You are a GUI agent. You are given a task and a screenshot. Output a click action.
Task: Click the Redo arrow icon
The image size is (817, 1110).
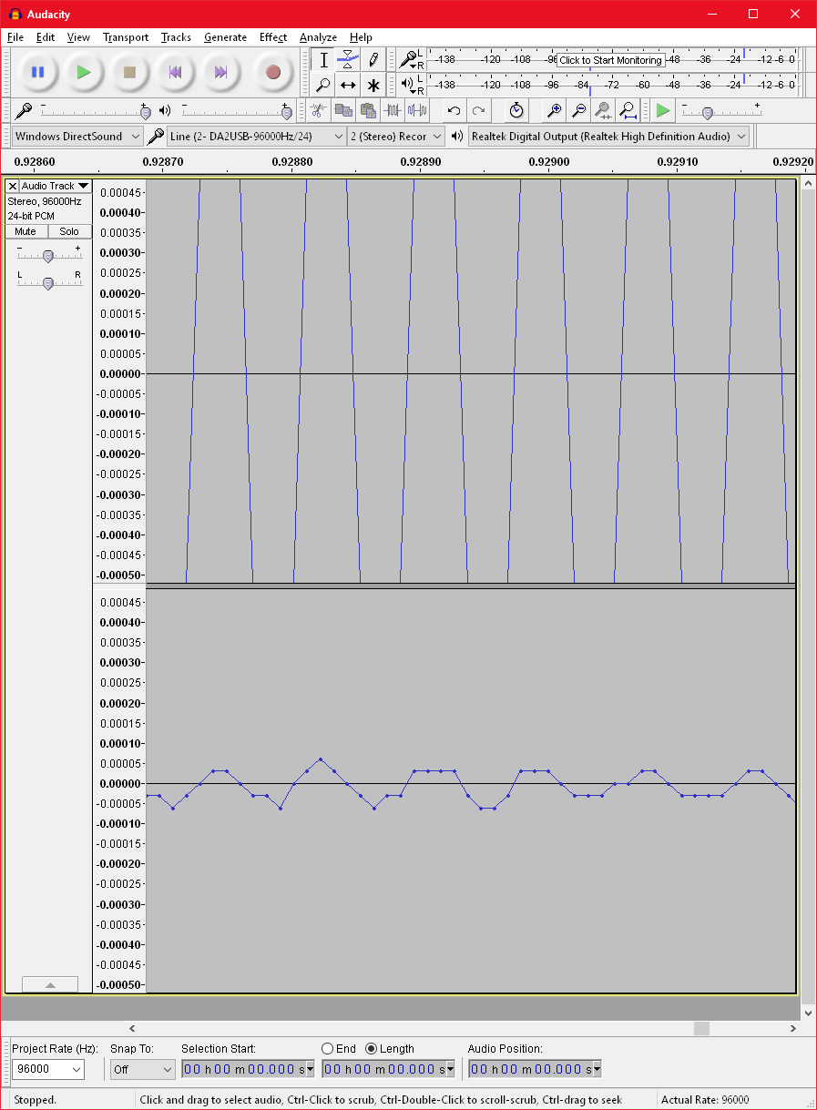tap(478, 110)
